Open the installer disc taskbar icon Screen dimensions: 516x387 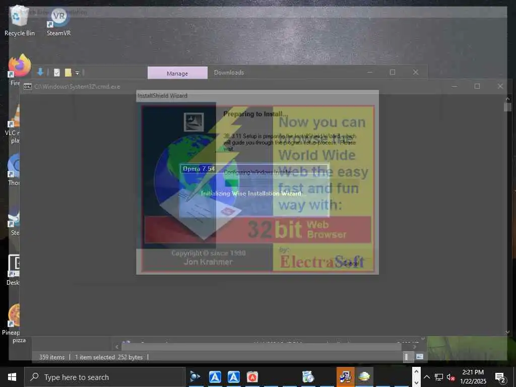[308, 377]
